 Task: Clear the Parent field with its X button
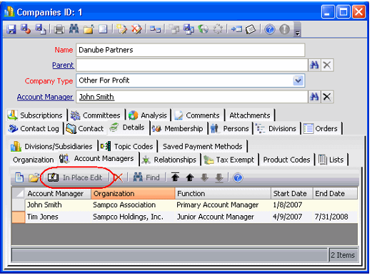[327, 65]
